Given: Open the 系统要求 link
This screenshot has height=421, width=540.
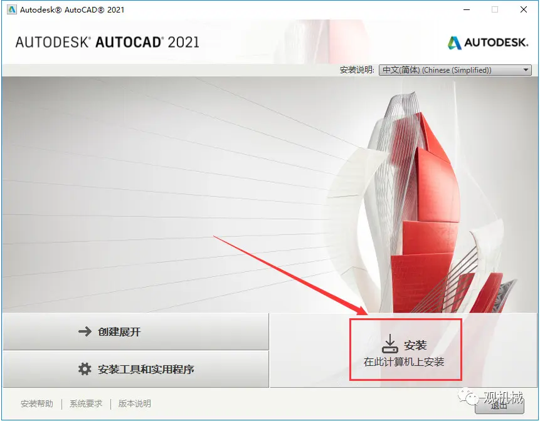Looking at the screenshot, I should (86, 403).
